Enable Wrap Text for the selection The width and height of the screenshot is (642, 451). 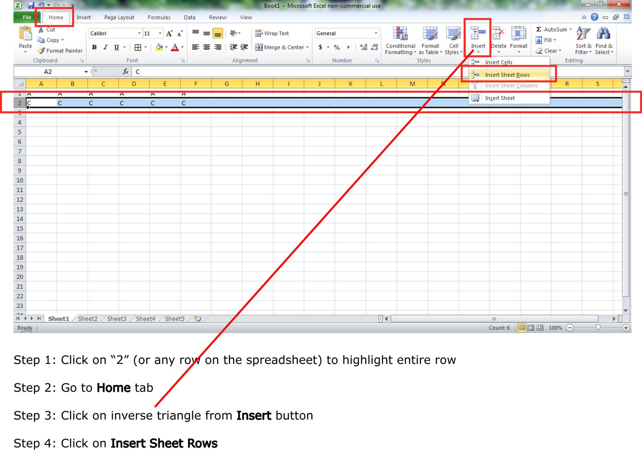272,33
